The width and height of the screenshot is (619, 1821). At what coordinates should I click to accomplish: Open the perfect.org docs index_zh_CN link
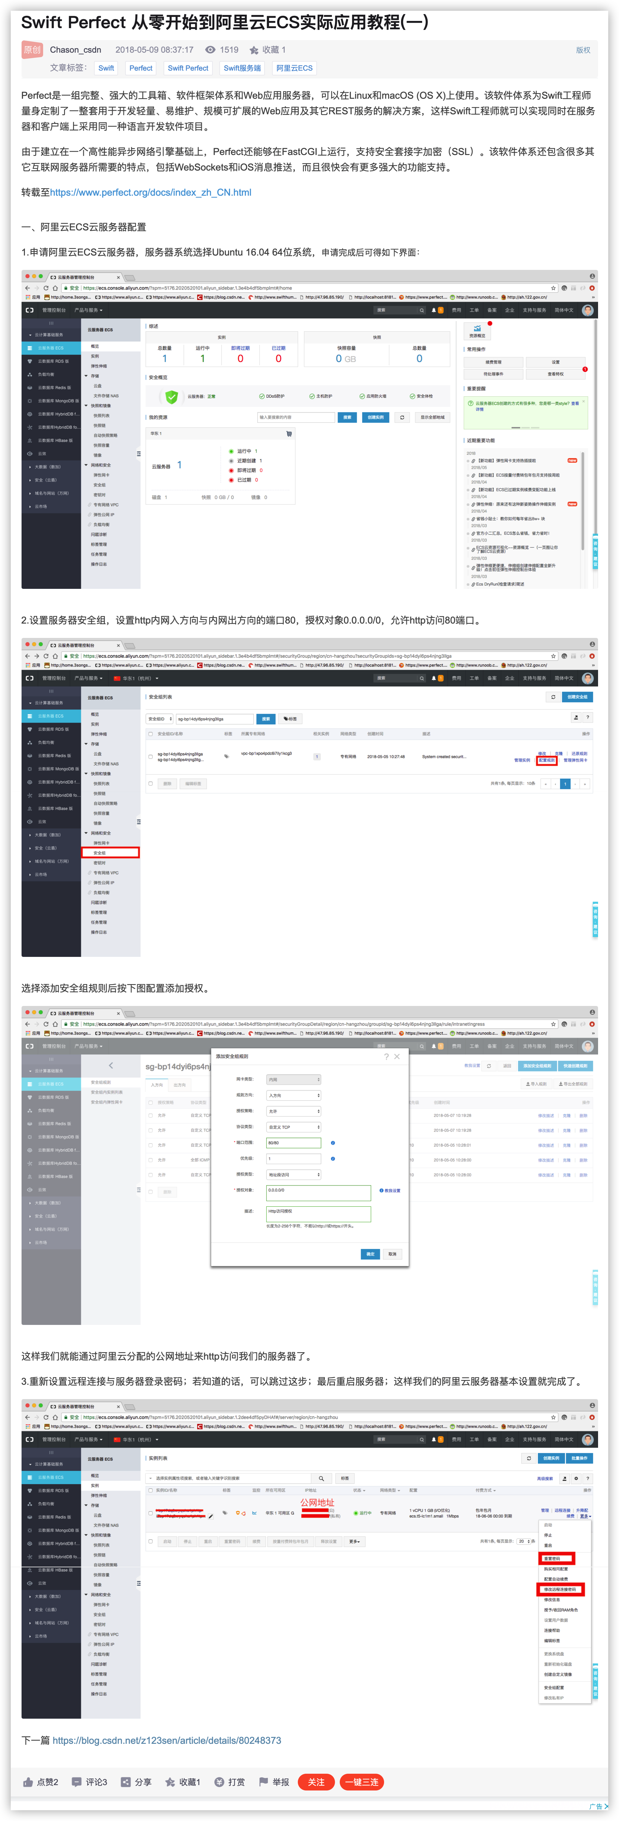[151, 192]
